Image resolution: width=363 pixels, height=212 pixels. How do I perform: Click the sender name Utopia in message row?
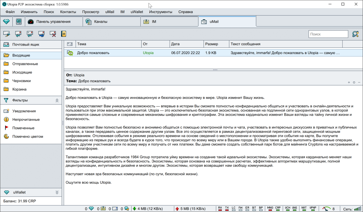(148, 53)
